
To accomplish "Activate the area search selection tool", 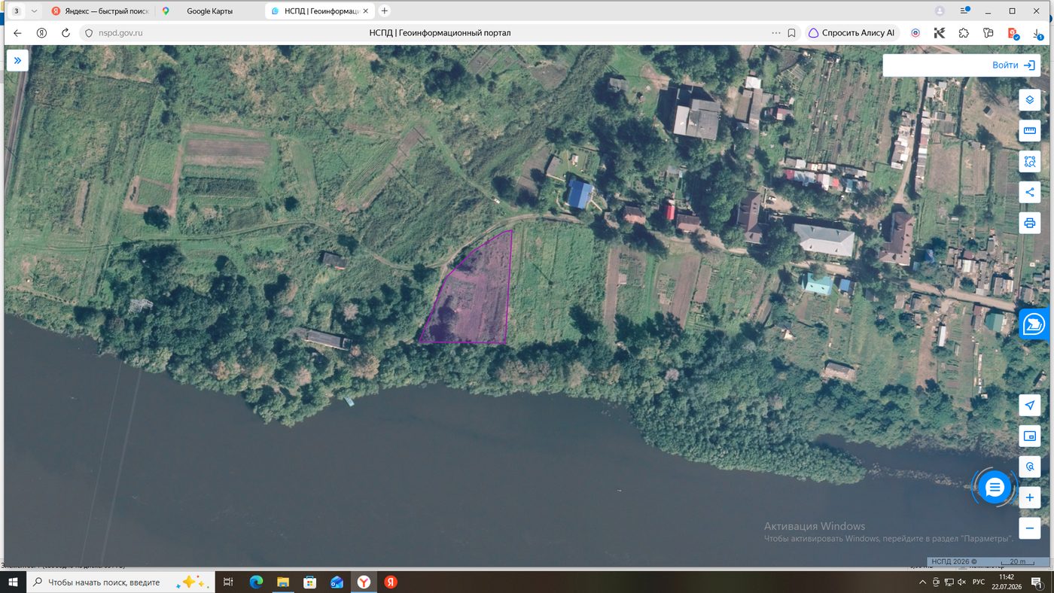I will (x=1030, y=162).
